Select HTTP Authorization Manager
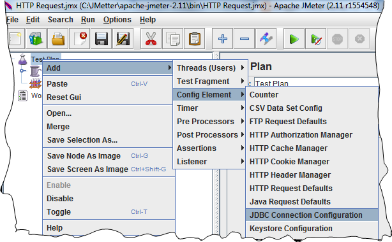 coord(312,135)
